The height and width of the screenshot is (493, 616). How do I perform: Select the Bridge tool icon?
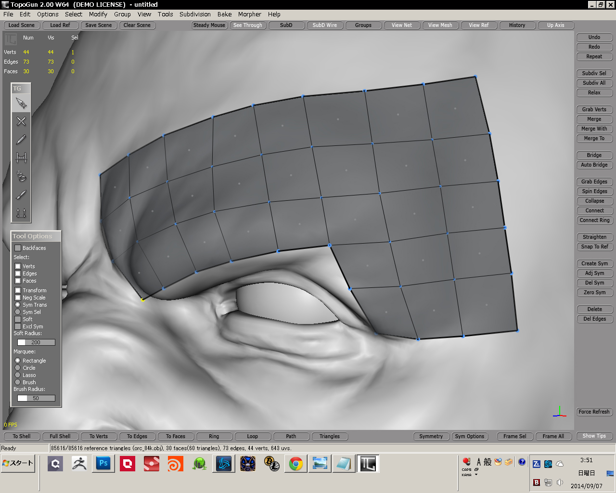click(x=21, y=158)
